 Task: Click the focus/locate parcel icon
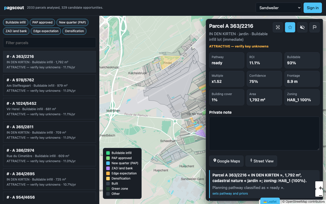pos(278,27)
